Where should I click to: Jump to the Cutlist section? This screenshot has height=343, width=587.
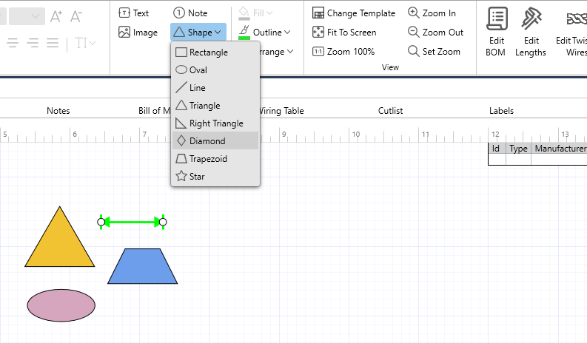(390, 111)
